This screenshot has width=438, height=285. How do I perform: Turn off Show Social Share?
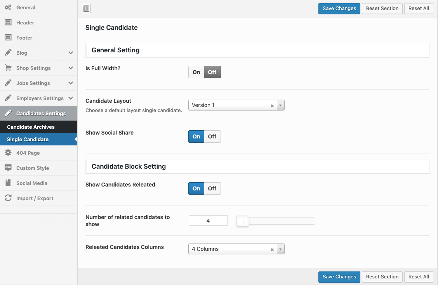click(x=212, y=136)
